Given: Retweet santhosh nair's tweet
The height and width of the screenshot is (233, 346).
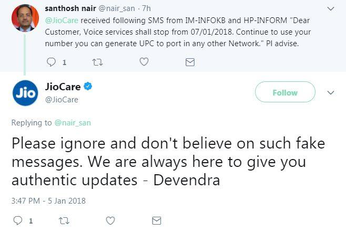Looking at the screenshot, I should click(97, 62).
